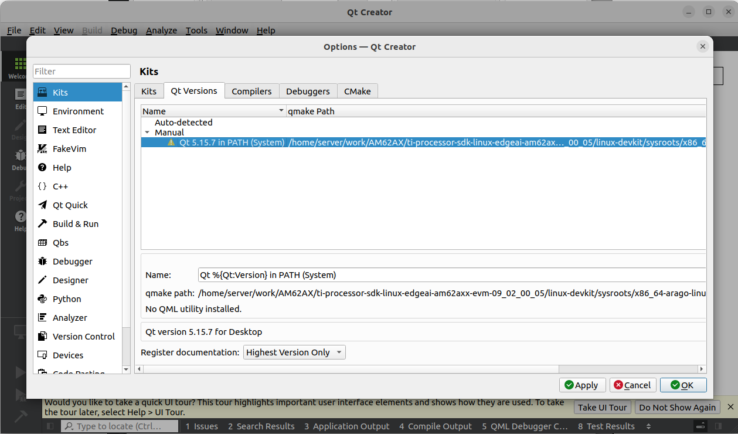Switch to the CMake tab
Viewport: 738px width, 434px height.
pyautogui.click(x=358, y=91)
